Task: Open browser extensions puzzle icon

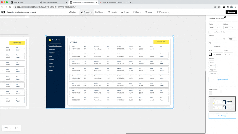Action: coord(228,7)
